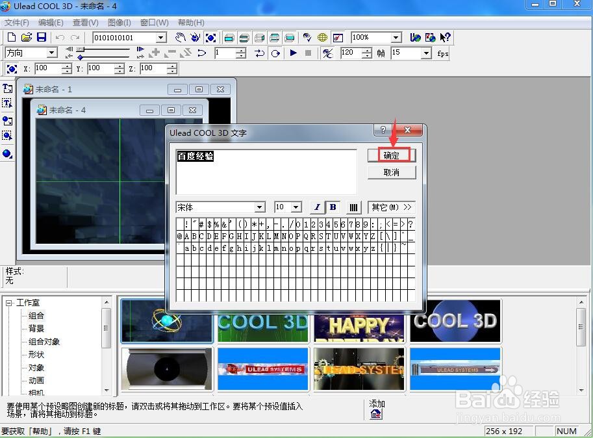
Task: Select the Rotate object tool
Action: [195, 37]
